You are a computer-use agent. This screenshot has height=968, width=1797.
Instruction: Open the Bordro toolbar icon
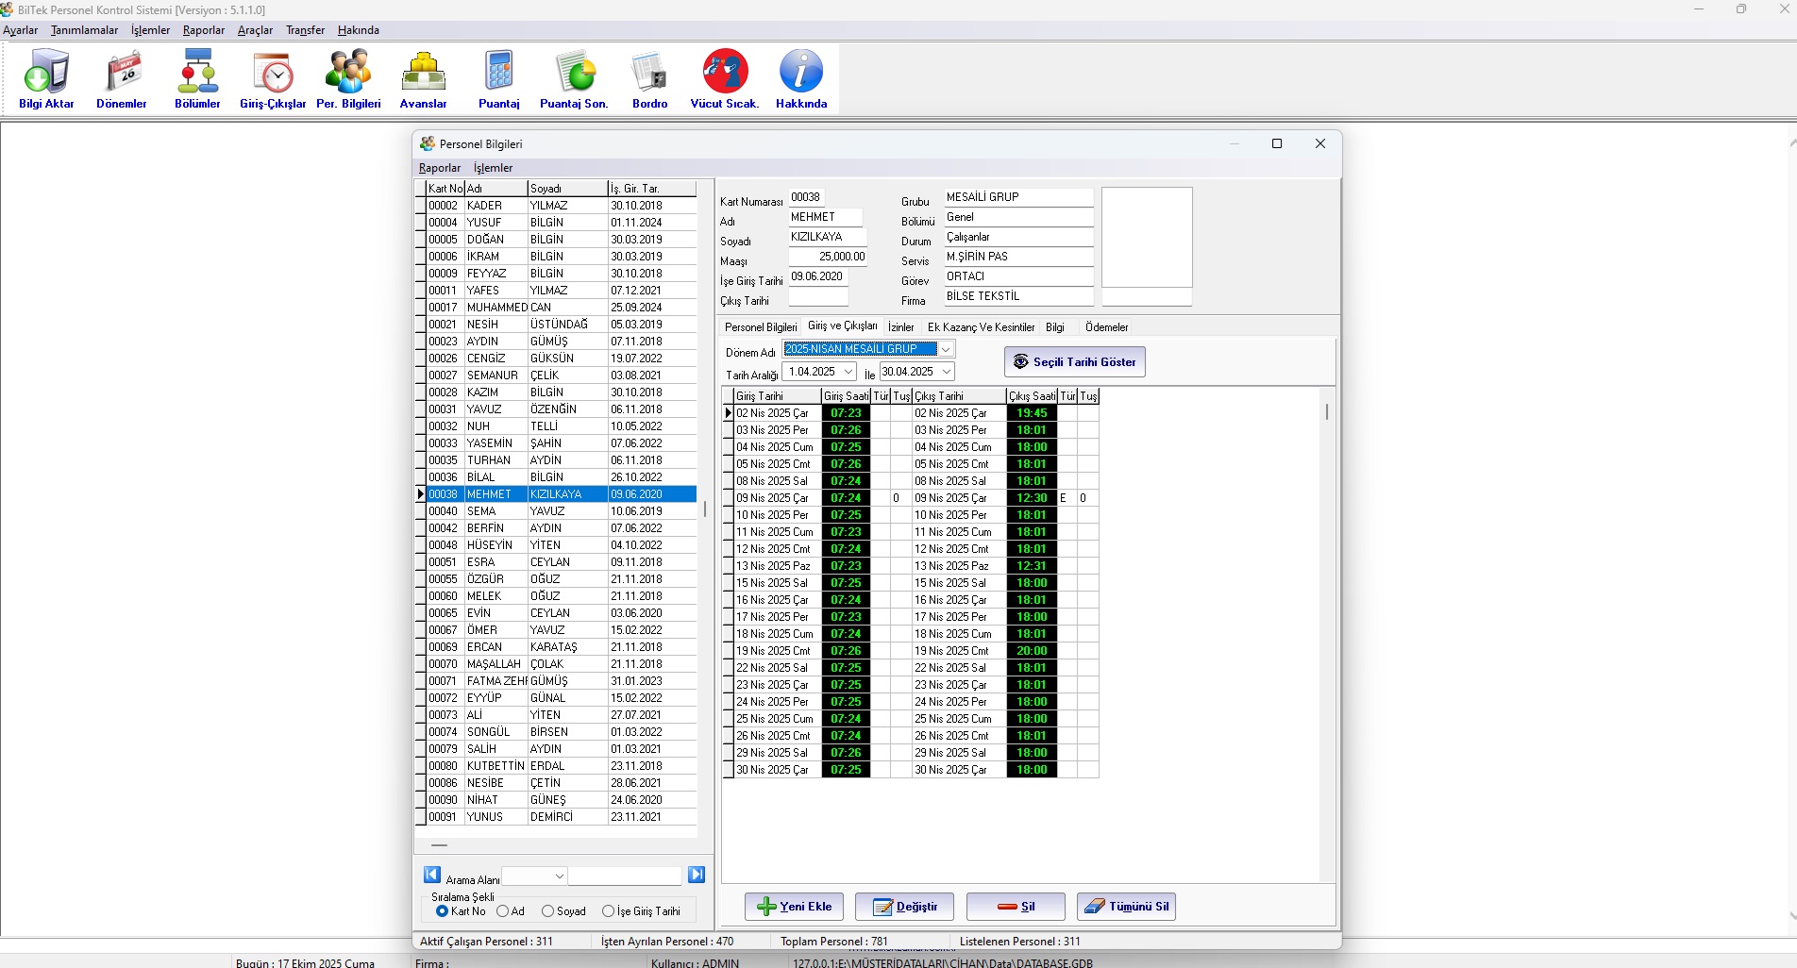click(650, 79)
